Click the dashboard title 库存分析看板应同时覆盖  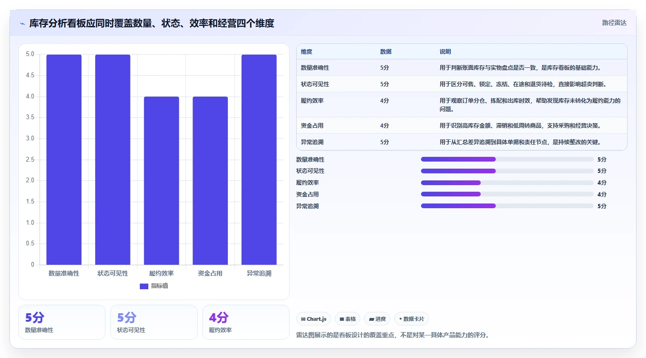152,23
